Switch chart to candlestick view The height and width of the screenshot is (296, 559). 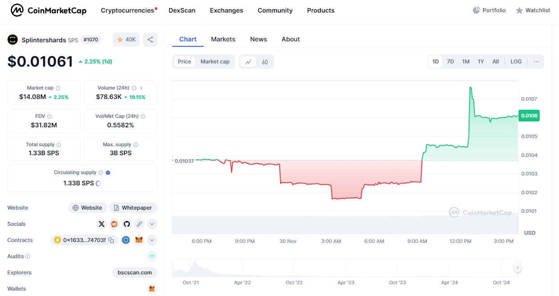pos(265,62)
